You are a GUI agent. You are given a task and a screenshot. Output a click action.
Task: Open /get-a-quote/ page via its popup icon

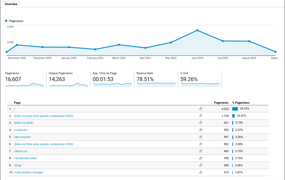(x=200, y=137)
